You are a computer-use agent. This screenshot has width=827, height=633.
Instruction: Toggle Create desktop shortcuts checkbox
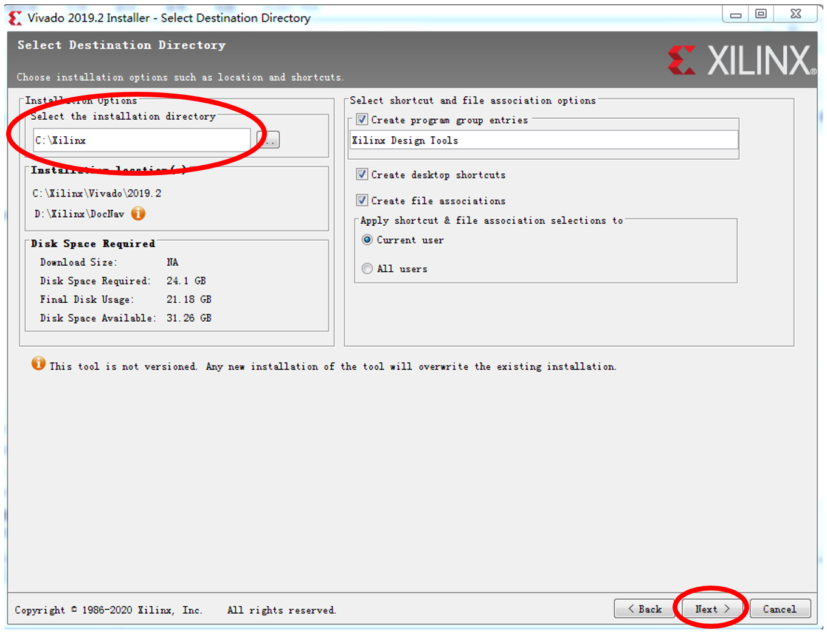click(x=362, y=174)
